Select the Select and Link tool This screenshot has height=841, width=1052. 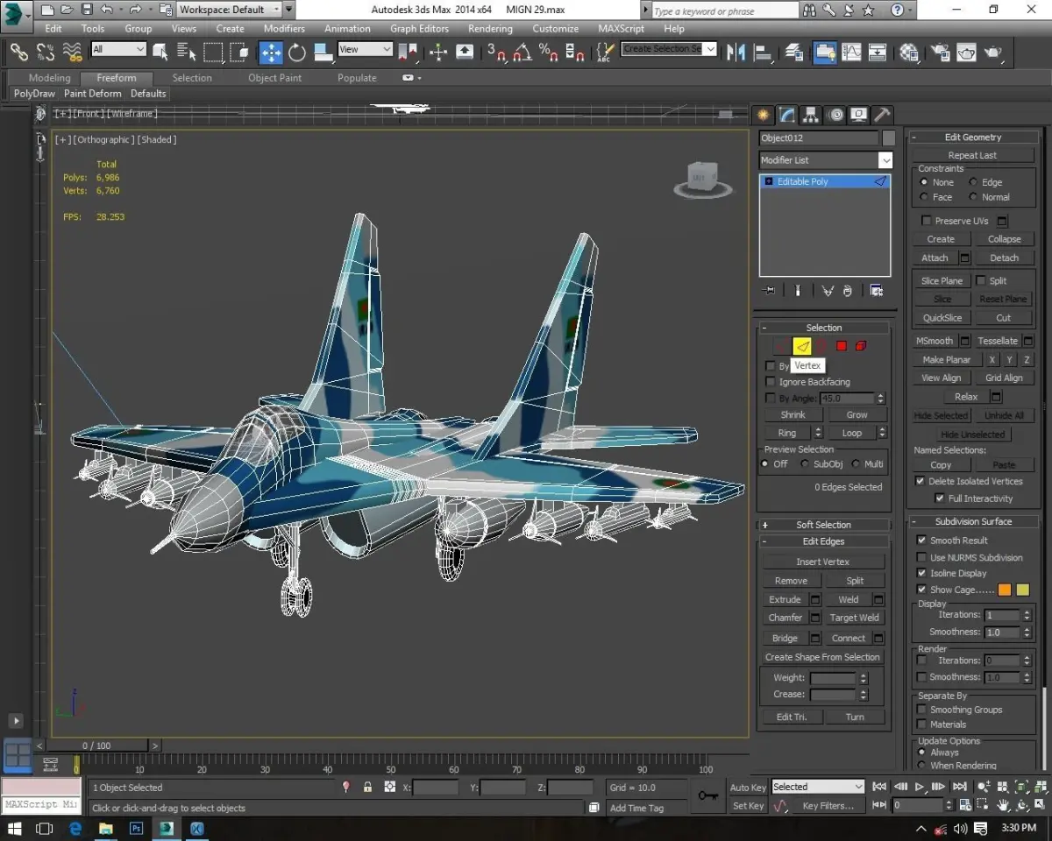coord(18,52)
